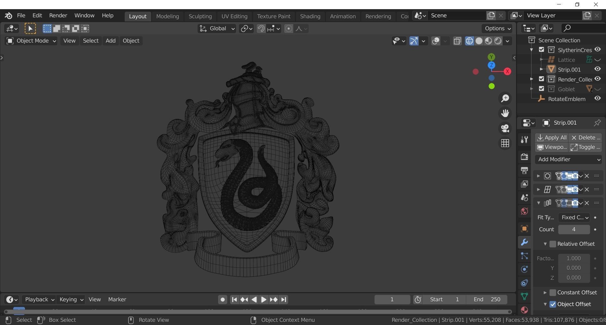Enable Relative Offset checkbox
The height and width of the screenshot is (325, 606).
[x=553, y=244]
